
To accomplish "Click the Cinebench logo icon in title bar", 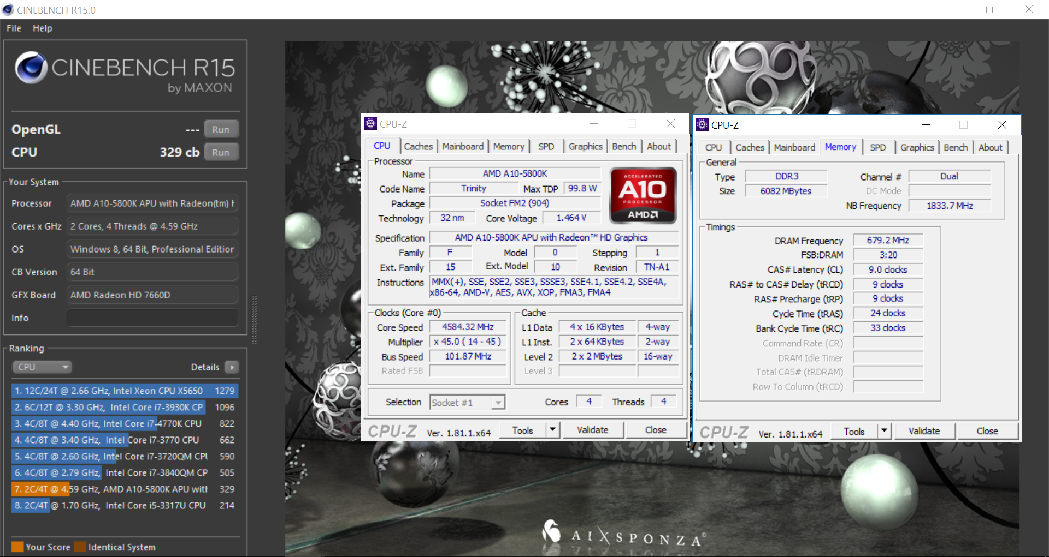I will 8,10.
